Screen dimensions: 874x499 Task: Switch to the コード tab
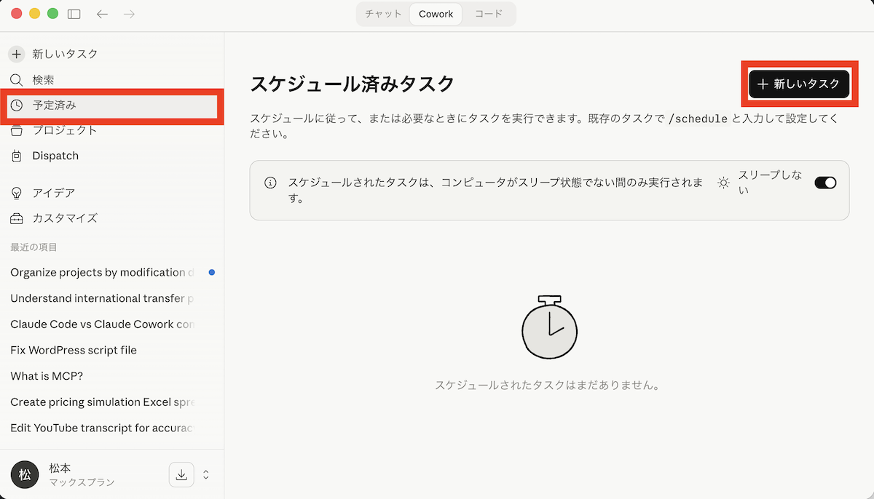click(489, 14)
